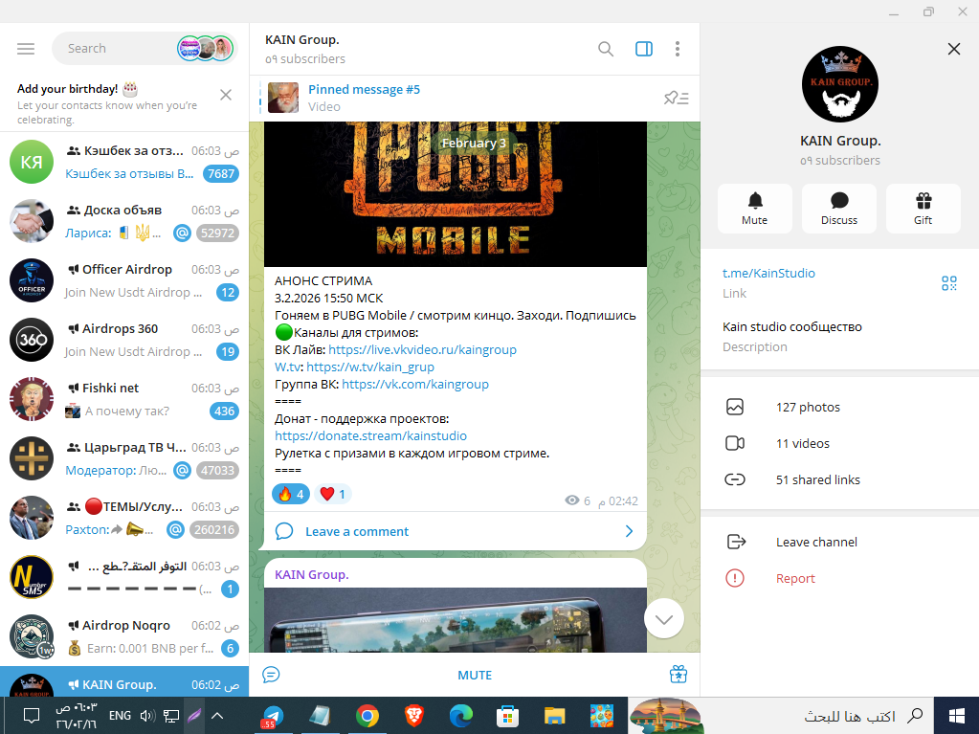
Task: Open File Explorer from the taskbar
Action: [x=554, y=716]
